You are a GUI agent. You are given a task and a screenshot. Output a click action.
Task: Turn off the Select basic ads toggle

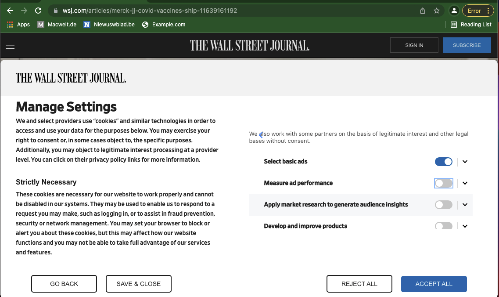444,162
